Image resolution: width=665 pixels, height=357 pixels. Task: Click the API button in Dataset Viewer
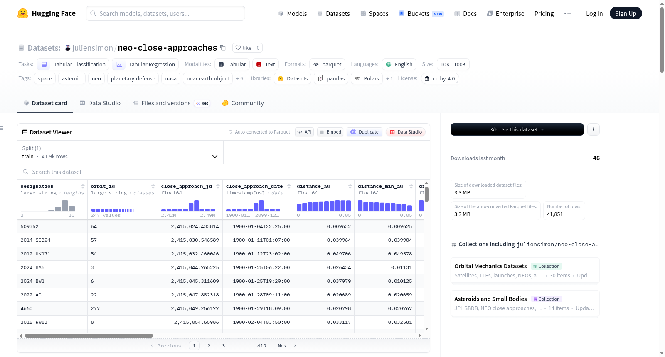coord(304,132)
